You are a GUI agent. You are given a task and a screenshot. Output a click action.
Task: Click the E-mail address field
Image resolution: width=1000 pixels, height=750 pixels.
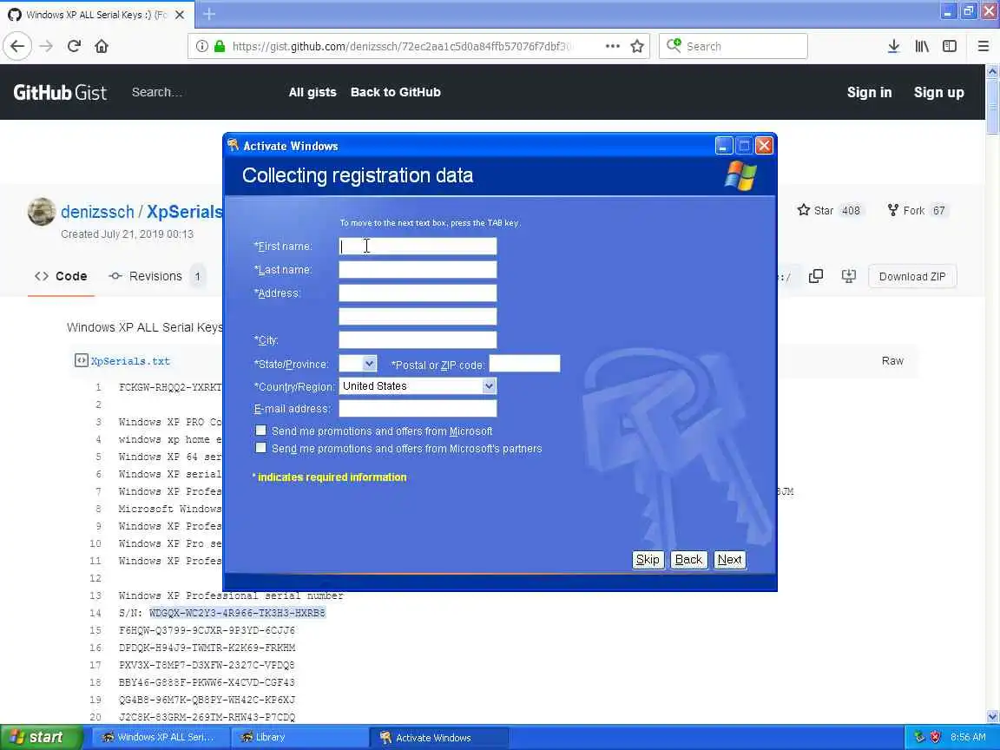(x=418, y=408)
